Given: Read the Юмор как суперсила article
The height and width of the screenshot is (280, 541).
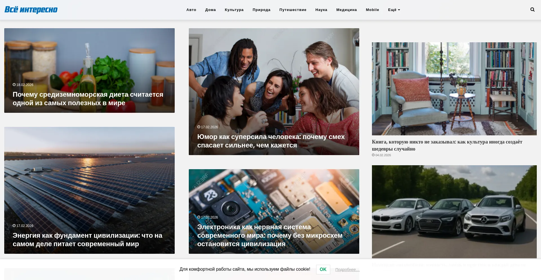Looking at the screenshot, I should [x=271, y=141].
